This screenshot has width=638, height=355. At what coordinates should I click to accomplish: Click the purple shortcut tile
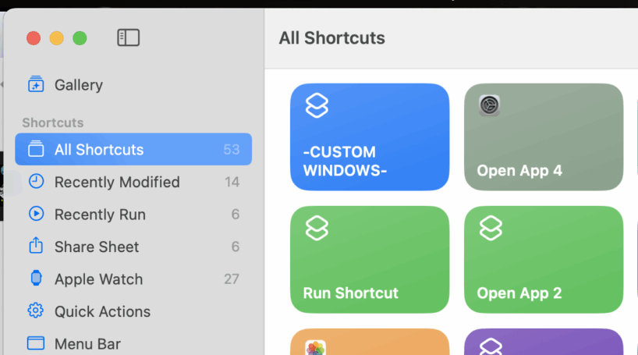pos(544,342)
